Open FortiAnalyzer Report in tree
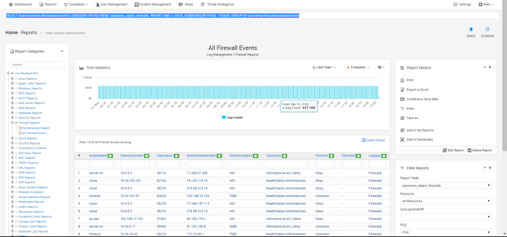 coord(36,128)
